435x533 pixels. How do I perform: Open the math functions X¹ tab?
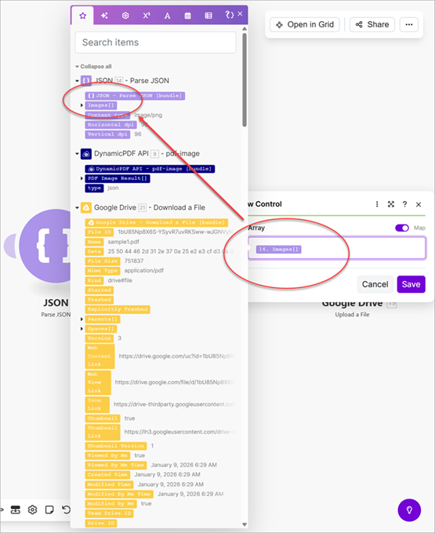[147, 16]
